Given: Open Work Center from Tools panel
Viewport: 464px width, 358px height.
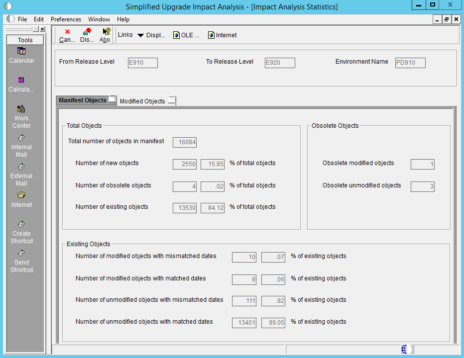Looking at the screenshot, I should [21, 109].
